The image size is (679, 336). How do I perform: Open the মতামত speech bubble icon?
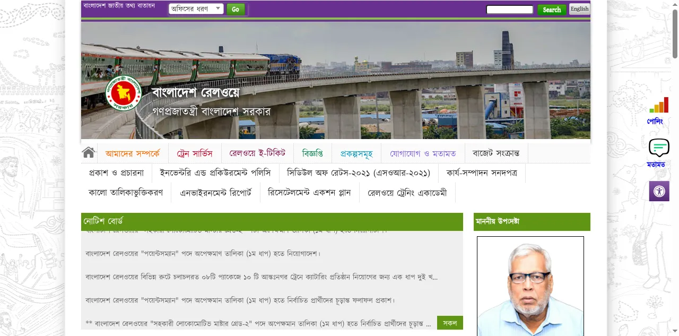pyautogui.click(x=659, y=148)
